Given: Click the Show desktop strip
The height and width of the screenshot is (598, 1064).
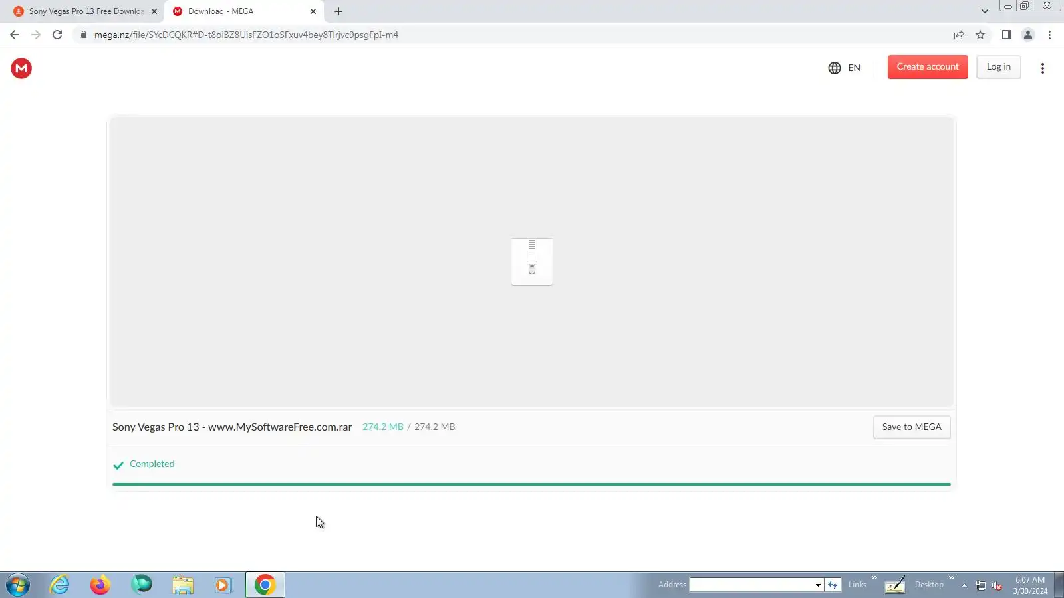Looking at the screenshot, I should 1059,585.
